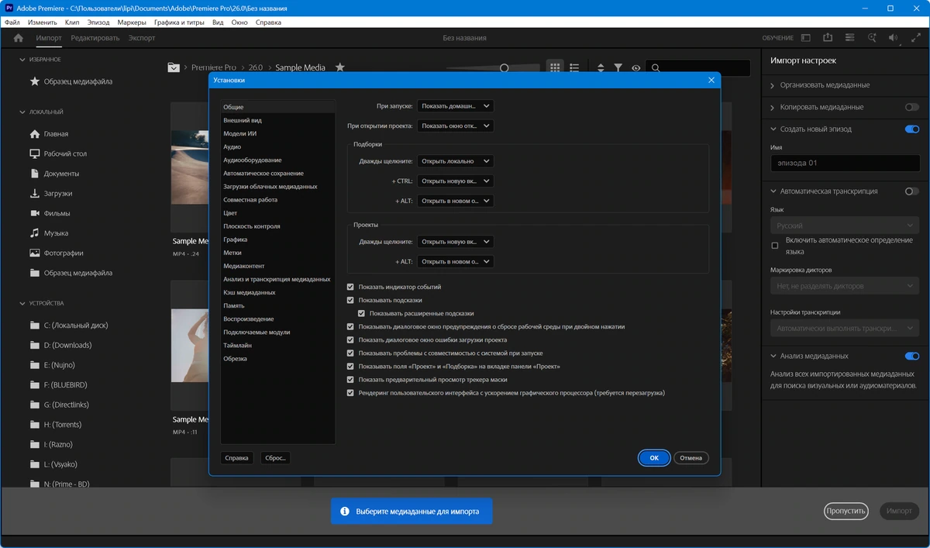This screenshot has height=548, width=930.
Task: Open При открытии проекта dropdown
Action: (x=455, y=126)
